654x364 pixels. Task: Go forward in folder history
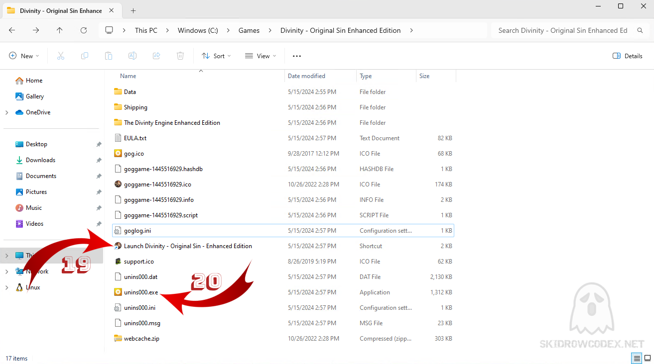(x=36, y=30)
